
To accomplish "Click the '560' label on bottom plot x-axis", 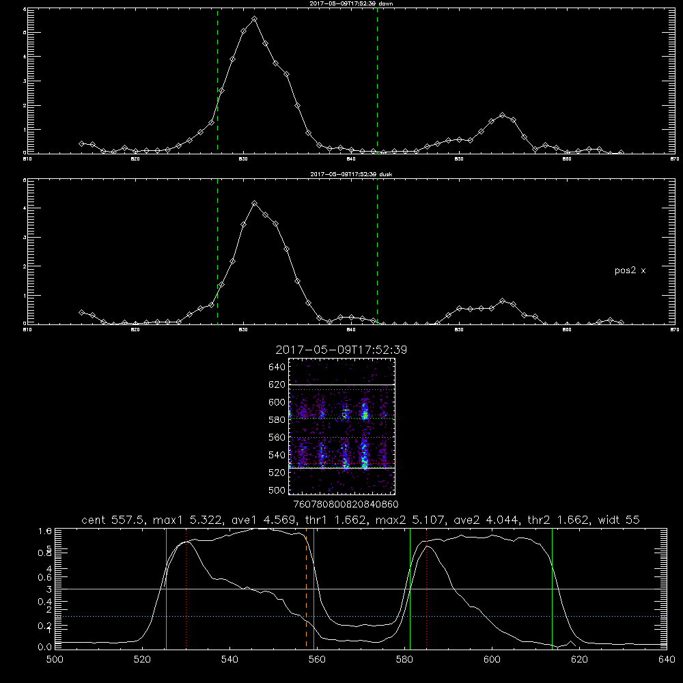I will 317,660.
